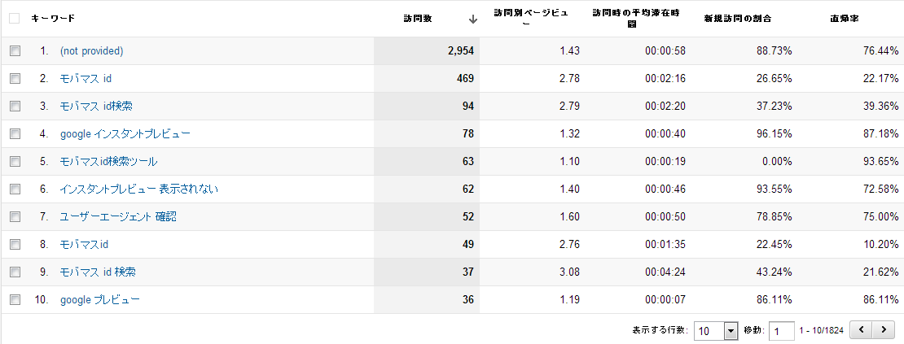The image size is (904, 344).
Task: Click google インスタントプレビュー keyword link
Action: (x=125, y=134)
